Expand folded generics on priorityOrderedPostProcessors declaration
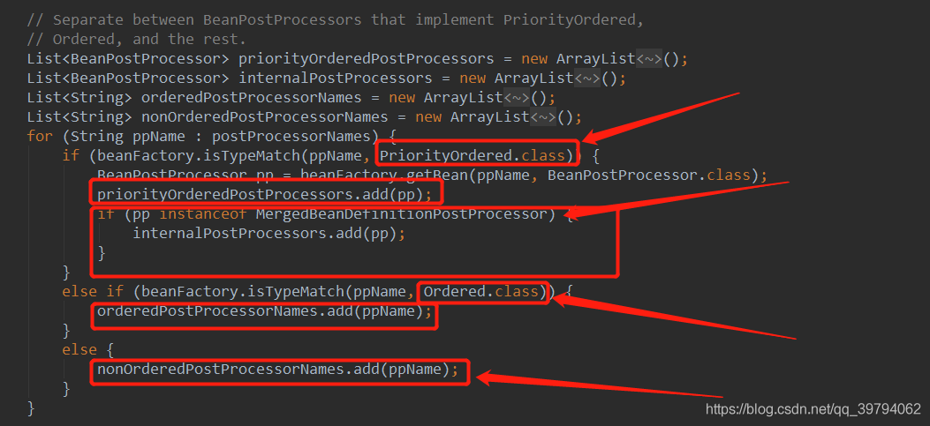Image resolution: width=930 pixels, height=426 pixels. tap(649, 59)
